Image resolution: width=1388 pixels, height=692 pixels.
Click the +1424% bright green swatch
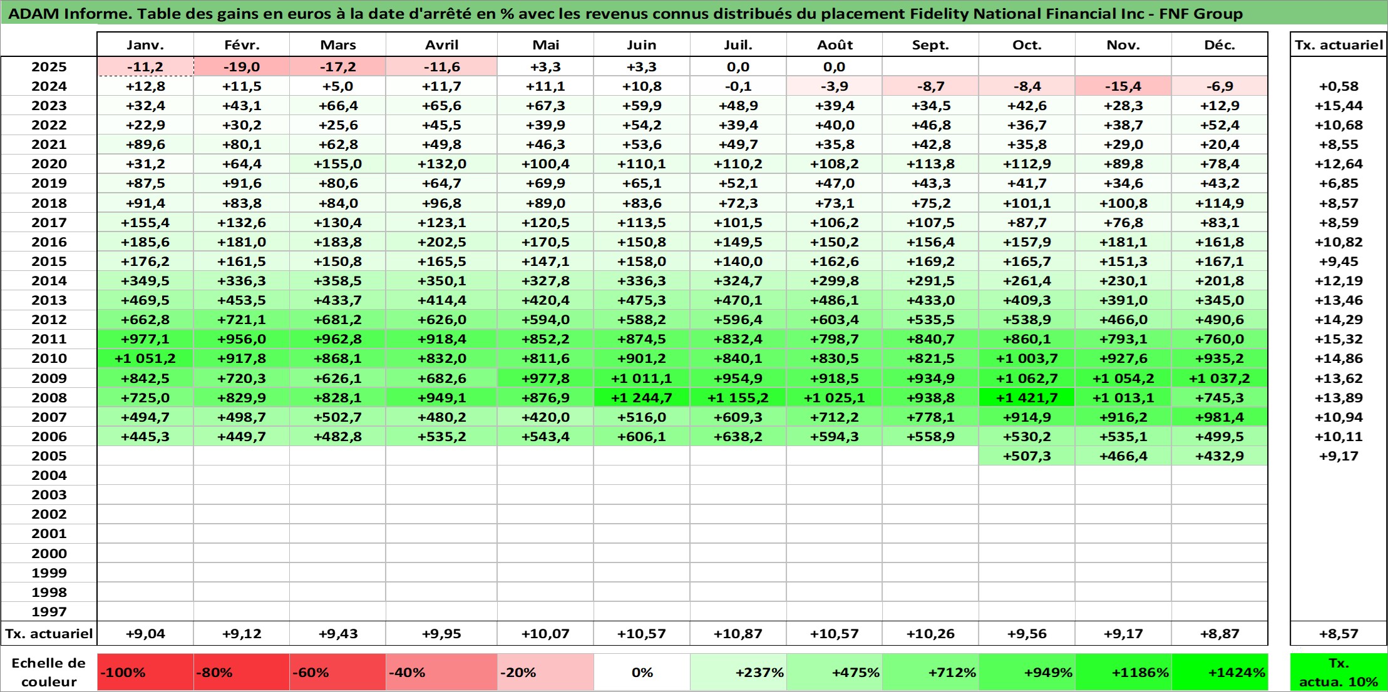[1220, 673]
